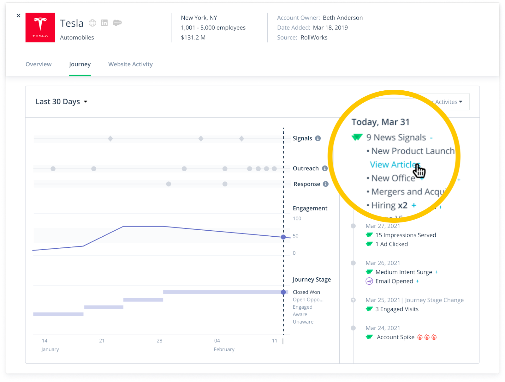
Task: Click the RollWorks icon beside 9 News Signals
Action: coord(357,137)
